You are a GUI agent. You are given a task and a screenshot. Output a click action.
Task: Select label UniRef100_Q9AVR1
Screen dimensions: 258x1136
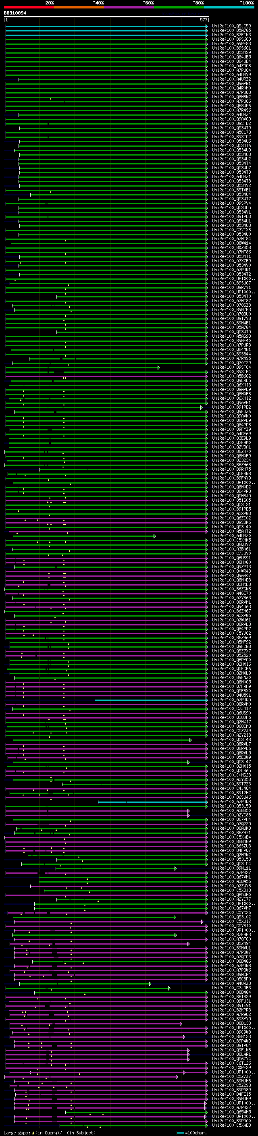pos(231,83)
